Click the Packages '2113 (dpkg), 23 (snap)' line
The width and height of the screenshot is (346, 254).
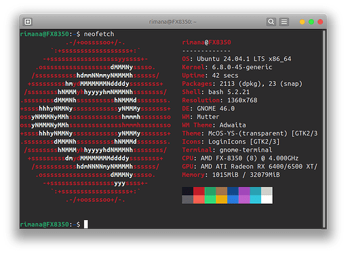(x=242, y=84)
